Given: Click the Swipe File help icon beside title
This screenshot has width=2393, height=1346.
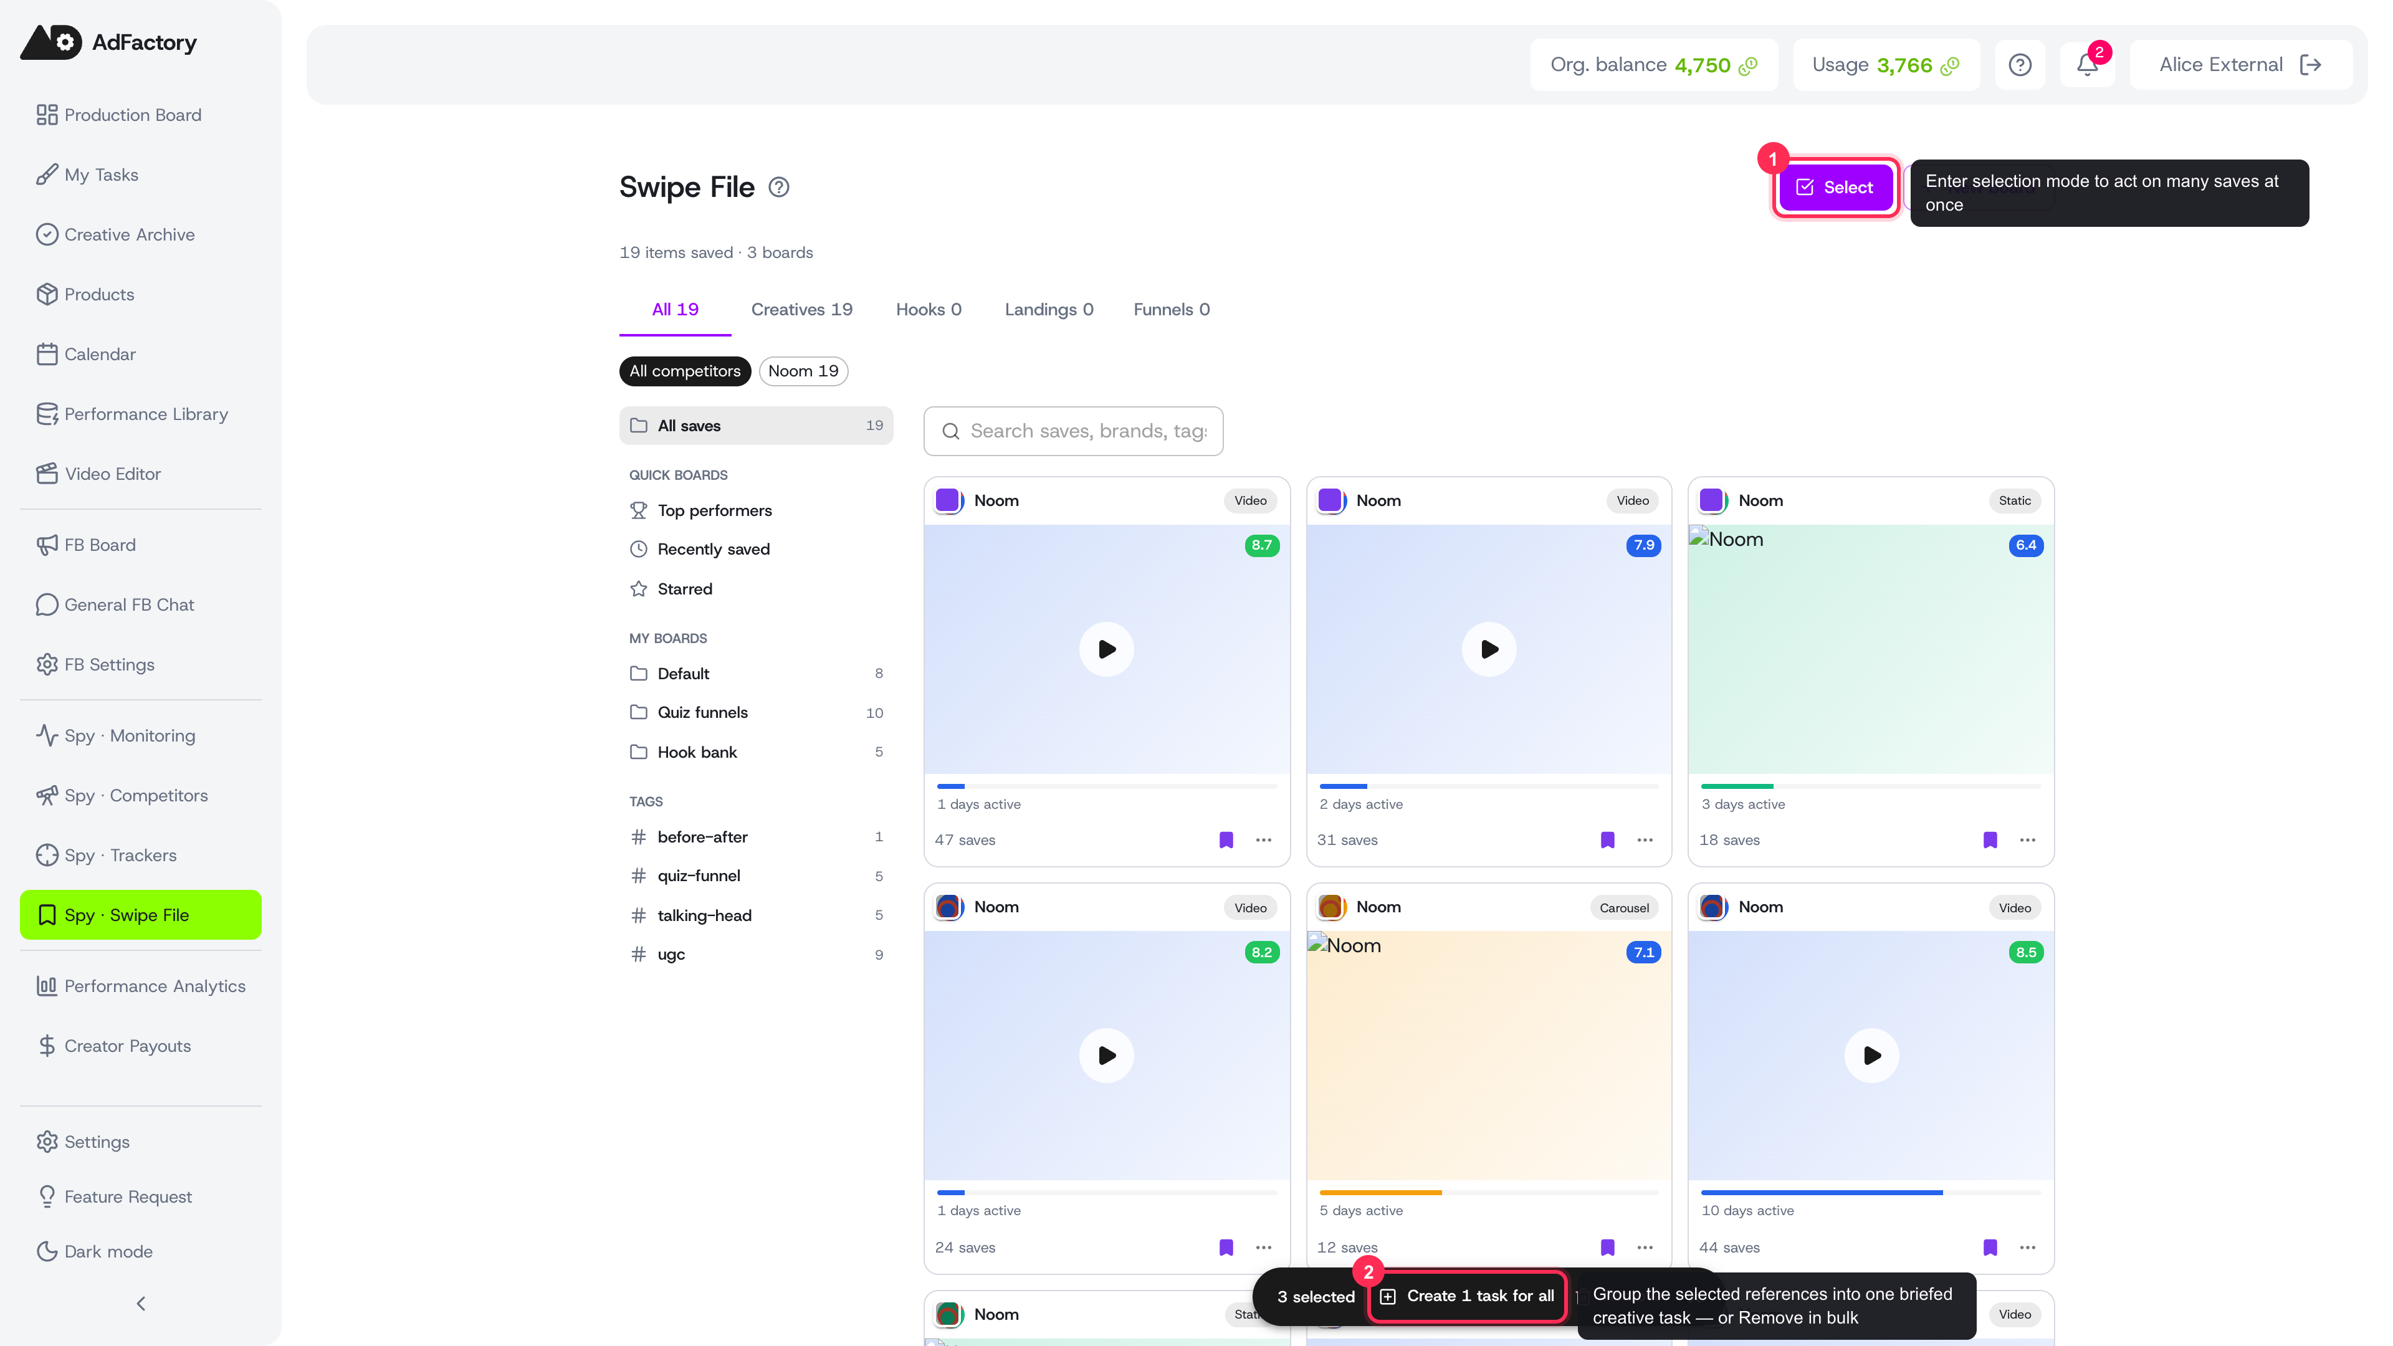Looking at the screenshot, I should coord(778,188).
